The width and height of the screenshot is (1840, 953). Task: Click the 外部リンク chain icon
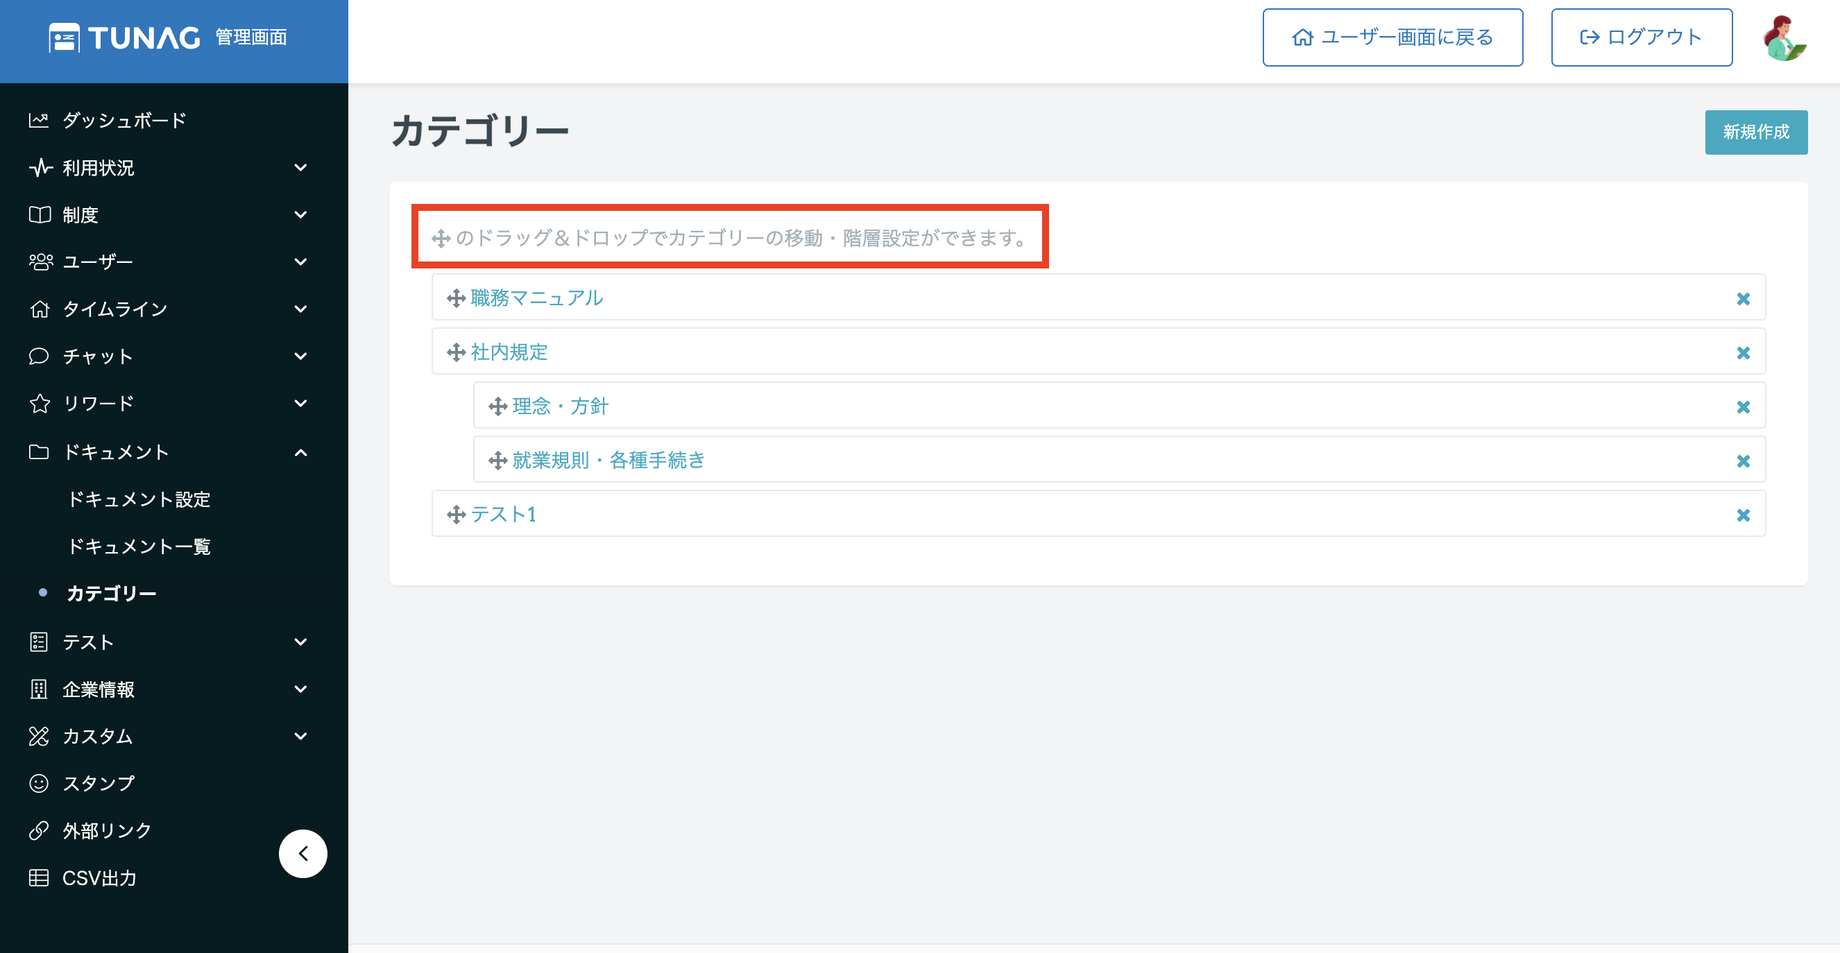click(40, 831)
